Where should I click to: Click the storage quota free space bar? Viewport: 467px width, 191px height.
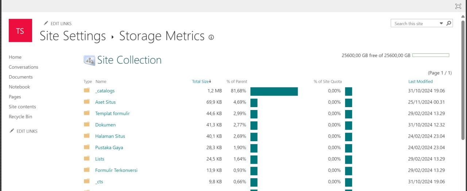[431, 55]
